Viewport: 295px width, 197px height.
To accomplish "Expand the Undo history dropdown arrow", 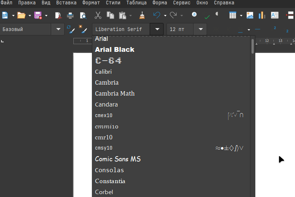I will click(x=165, y=16).
